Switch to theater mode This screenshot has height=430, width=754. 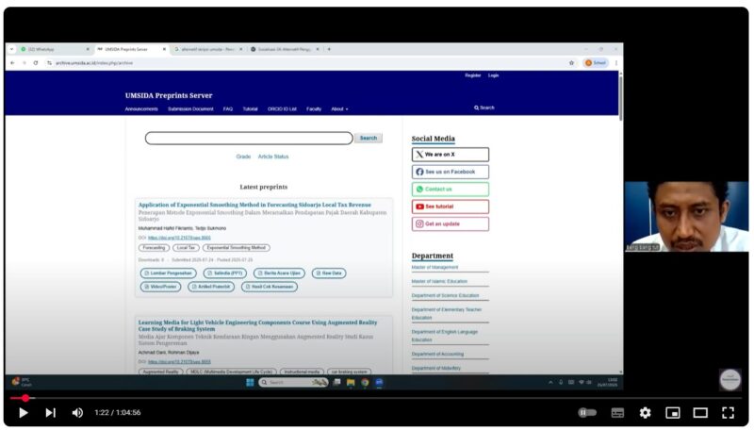[x=700, y=413]
